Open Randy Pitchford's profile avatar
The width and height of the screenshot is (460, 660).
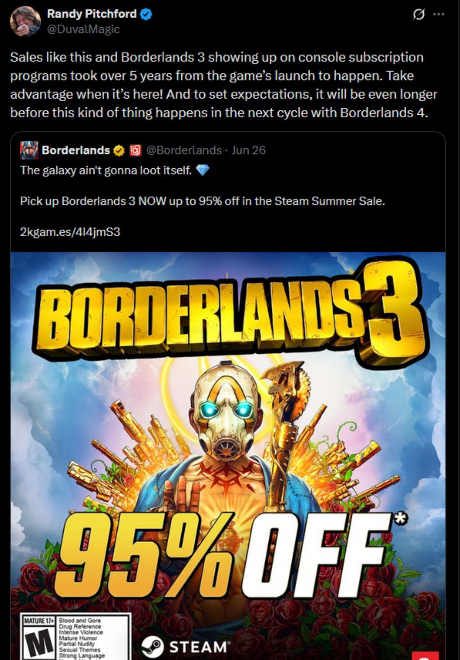(x=25, y=21)
